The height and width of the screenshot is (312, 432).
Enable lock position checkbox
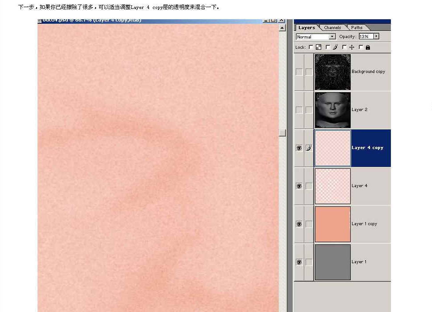[344, 47]
